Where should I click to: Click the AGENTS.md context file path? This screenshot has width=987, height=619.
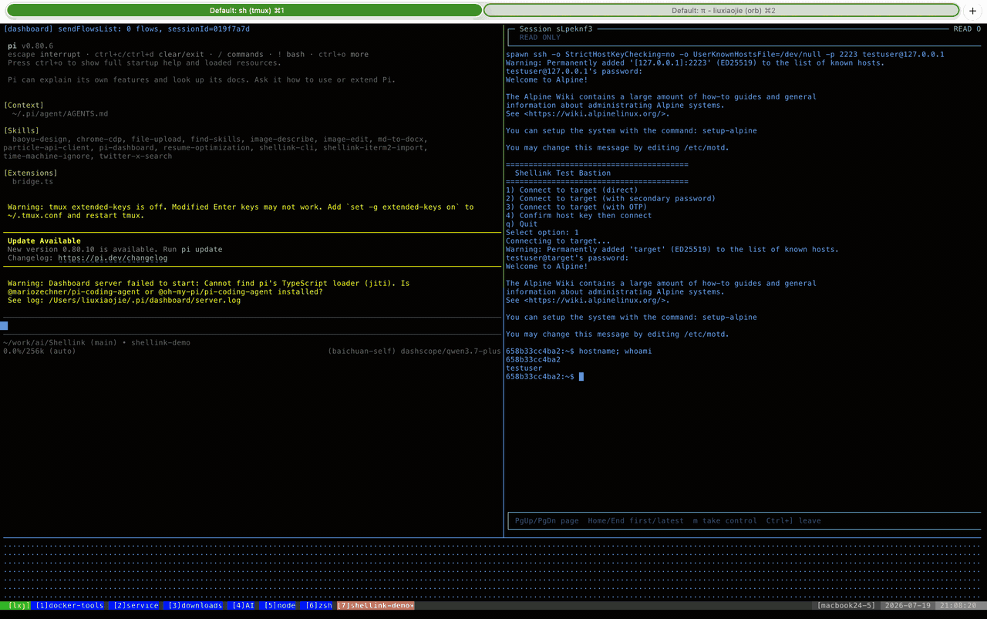[x=60, y=113]
